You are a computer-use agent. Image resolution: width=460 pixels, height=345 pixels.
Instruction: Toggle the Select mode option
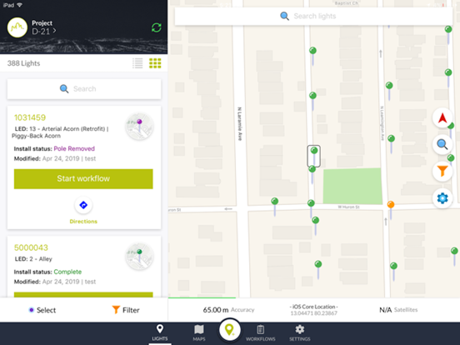[42, 310]
